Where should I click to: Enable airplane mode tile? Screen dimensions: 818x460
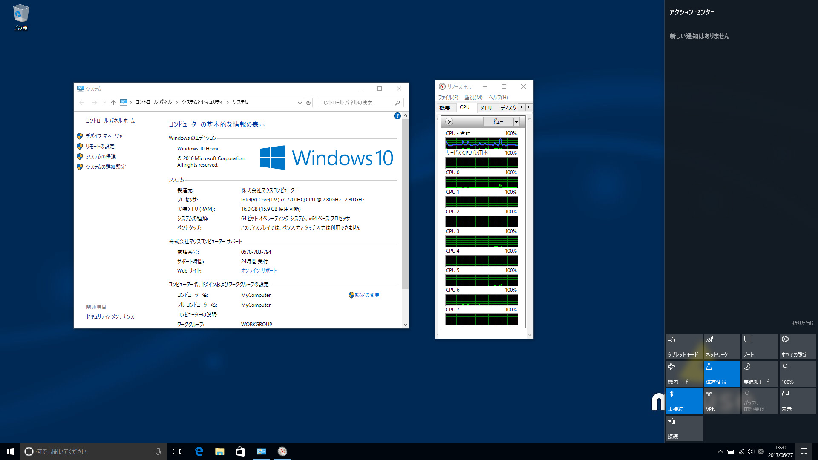[684, 374]
